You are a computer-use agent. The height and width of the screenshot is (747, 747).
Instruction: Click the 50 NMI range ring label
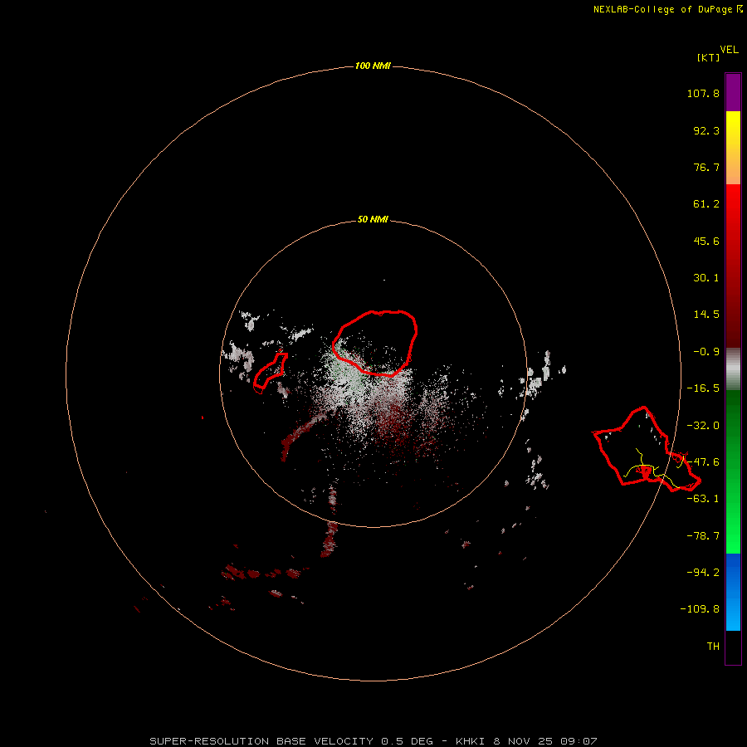[373, 219]
